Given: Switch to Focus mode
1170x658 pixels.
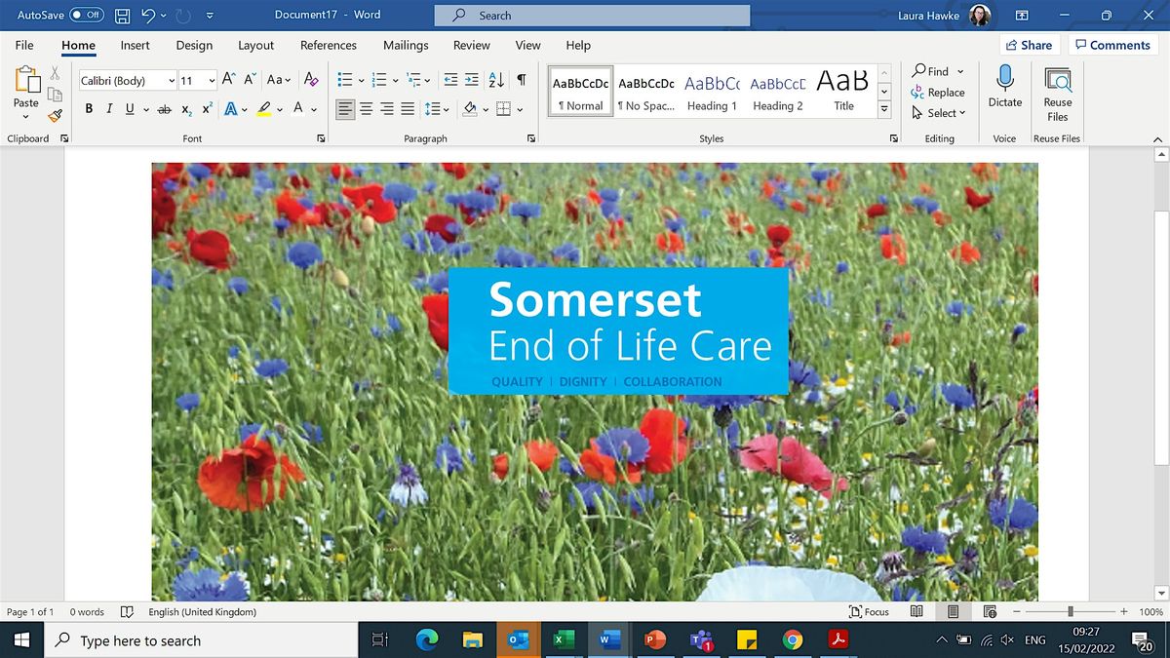Looking at the screenshot, I should pyautogui.click(x=869, y=611).
